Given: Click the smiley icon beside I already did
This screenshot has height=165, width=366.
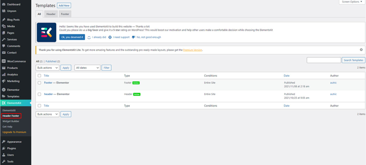Looking at the screenshot, I should pyautogui.click(x=89, y=37).
